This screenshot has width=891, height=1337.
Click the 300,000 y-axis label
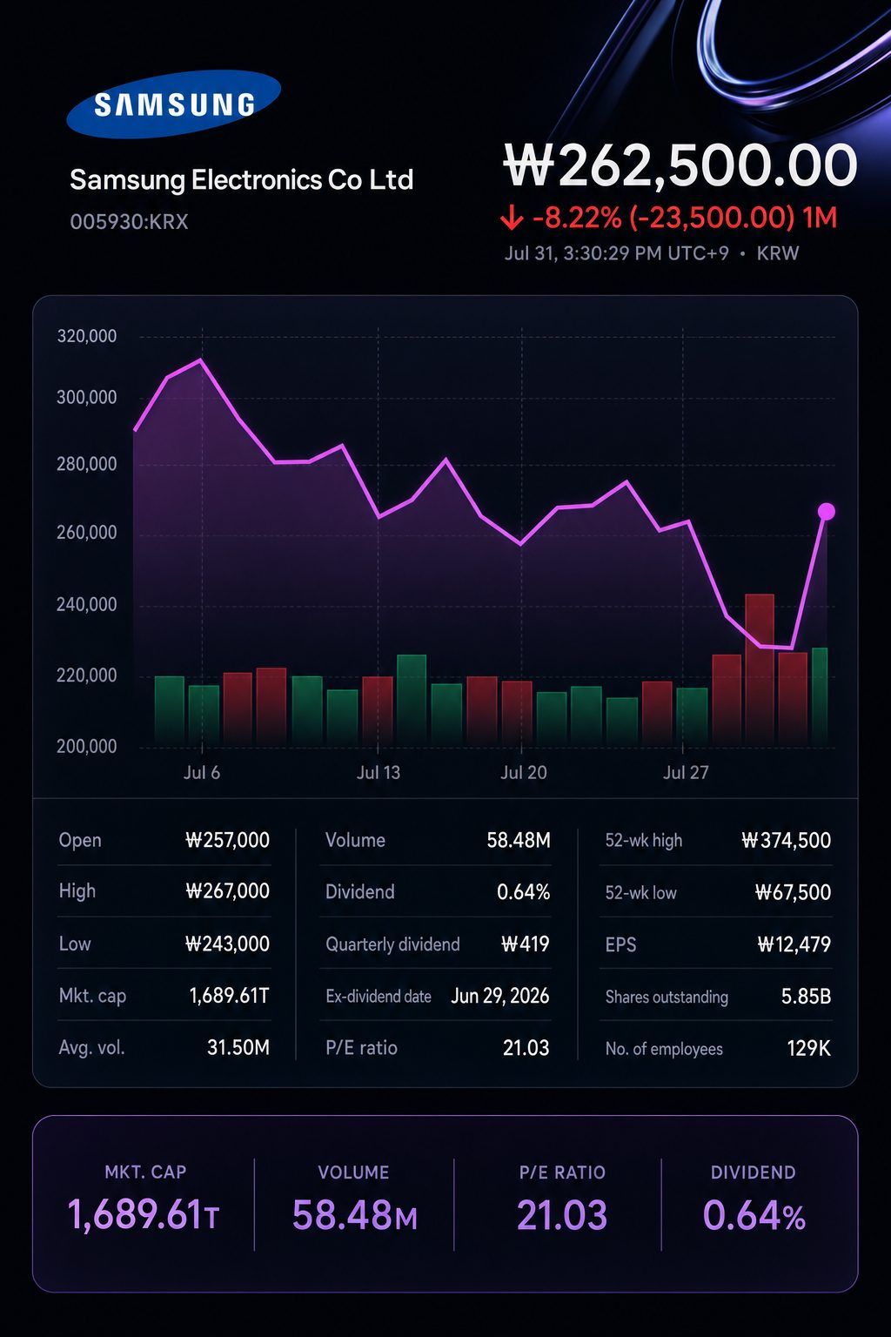click(x=86, y=398)
